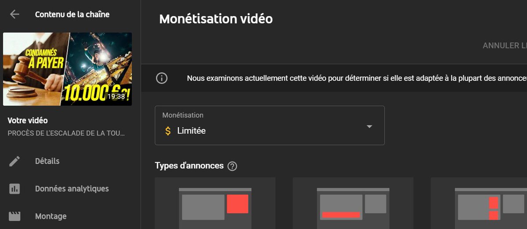Click the back arrow beside Contenu de la chaîne
Screen dimensions: 527x229
click(x=14, y=14)
